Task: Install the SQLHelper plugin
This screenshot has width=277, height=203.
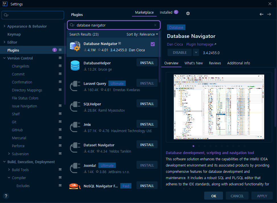Action: click(147, 104)
